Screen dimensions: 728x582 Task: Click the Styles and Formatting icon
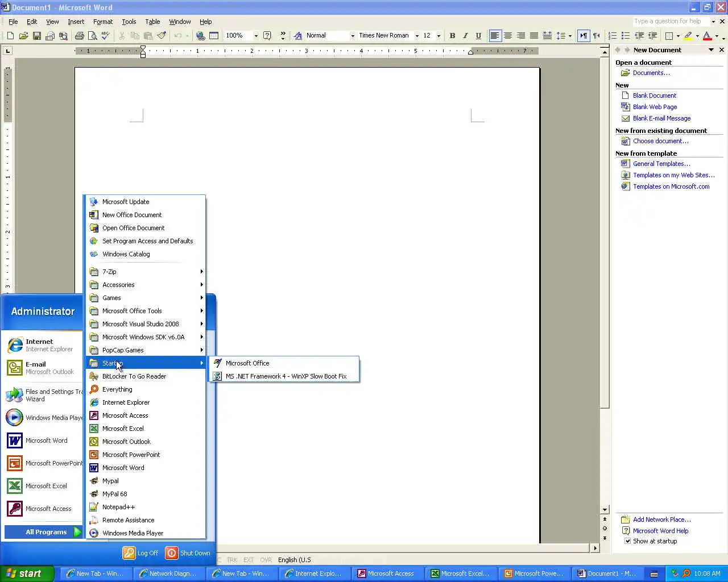tap(298, 35)
